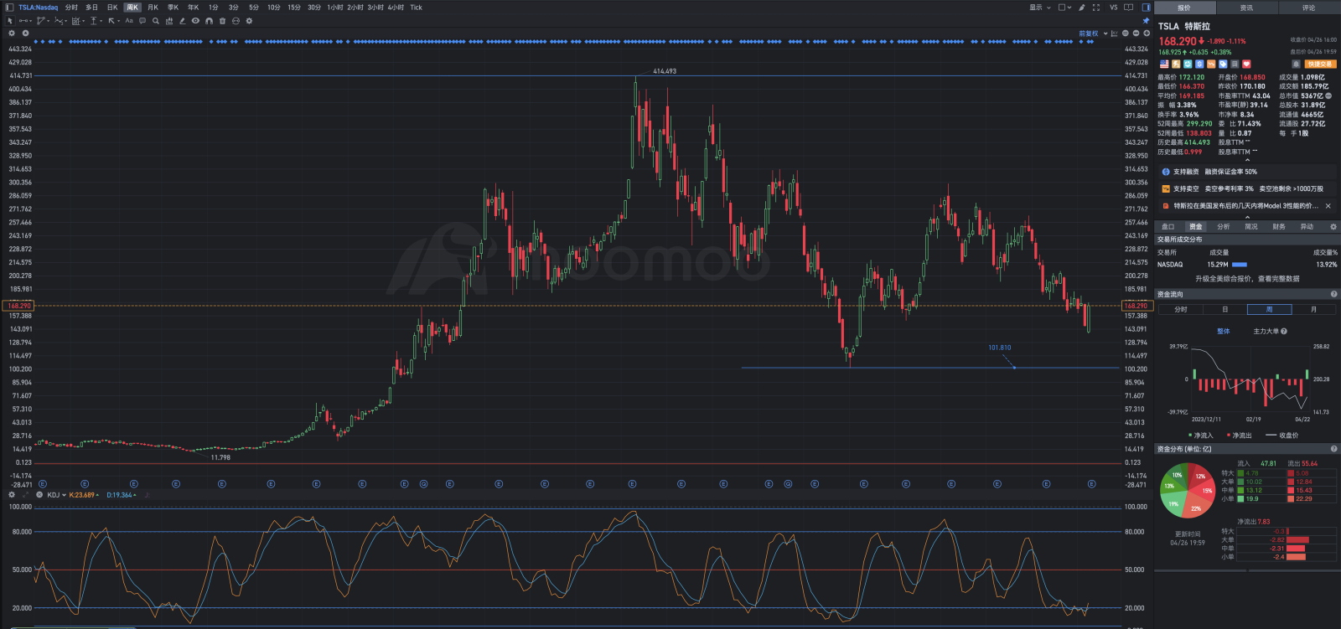1341x629 pixels.
Task: Click the 快捷交易 quick trade button
Action: 1320,64
